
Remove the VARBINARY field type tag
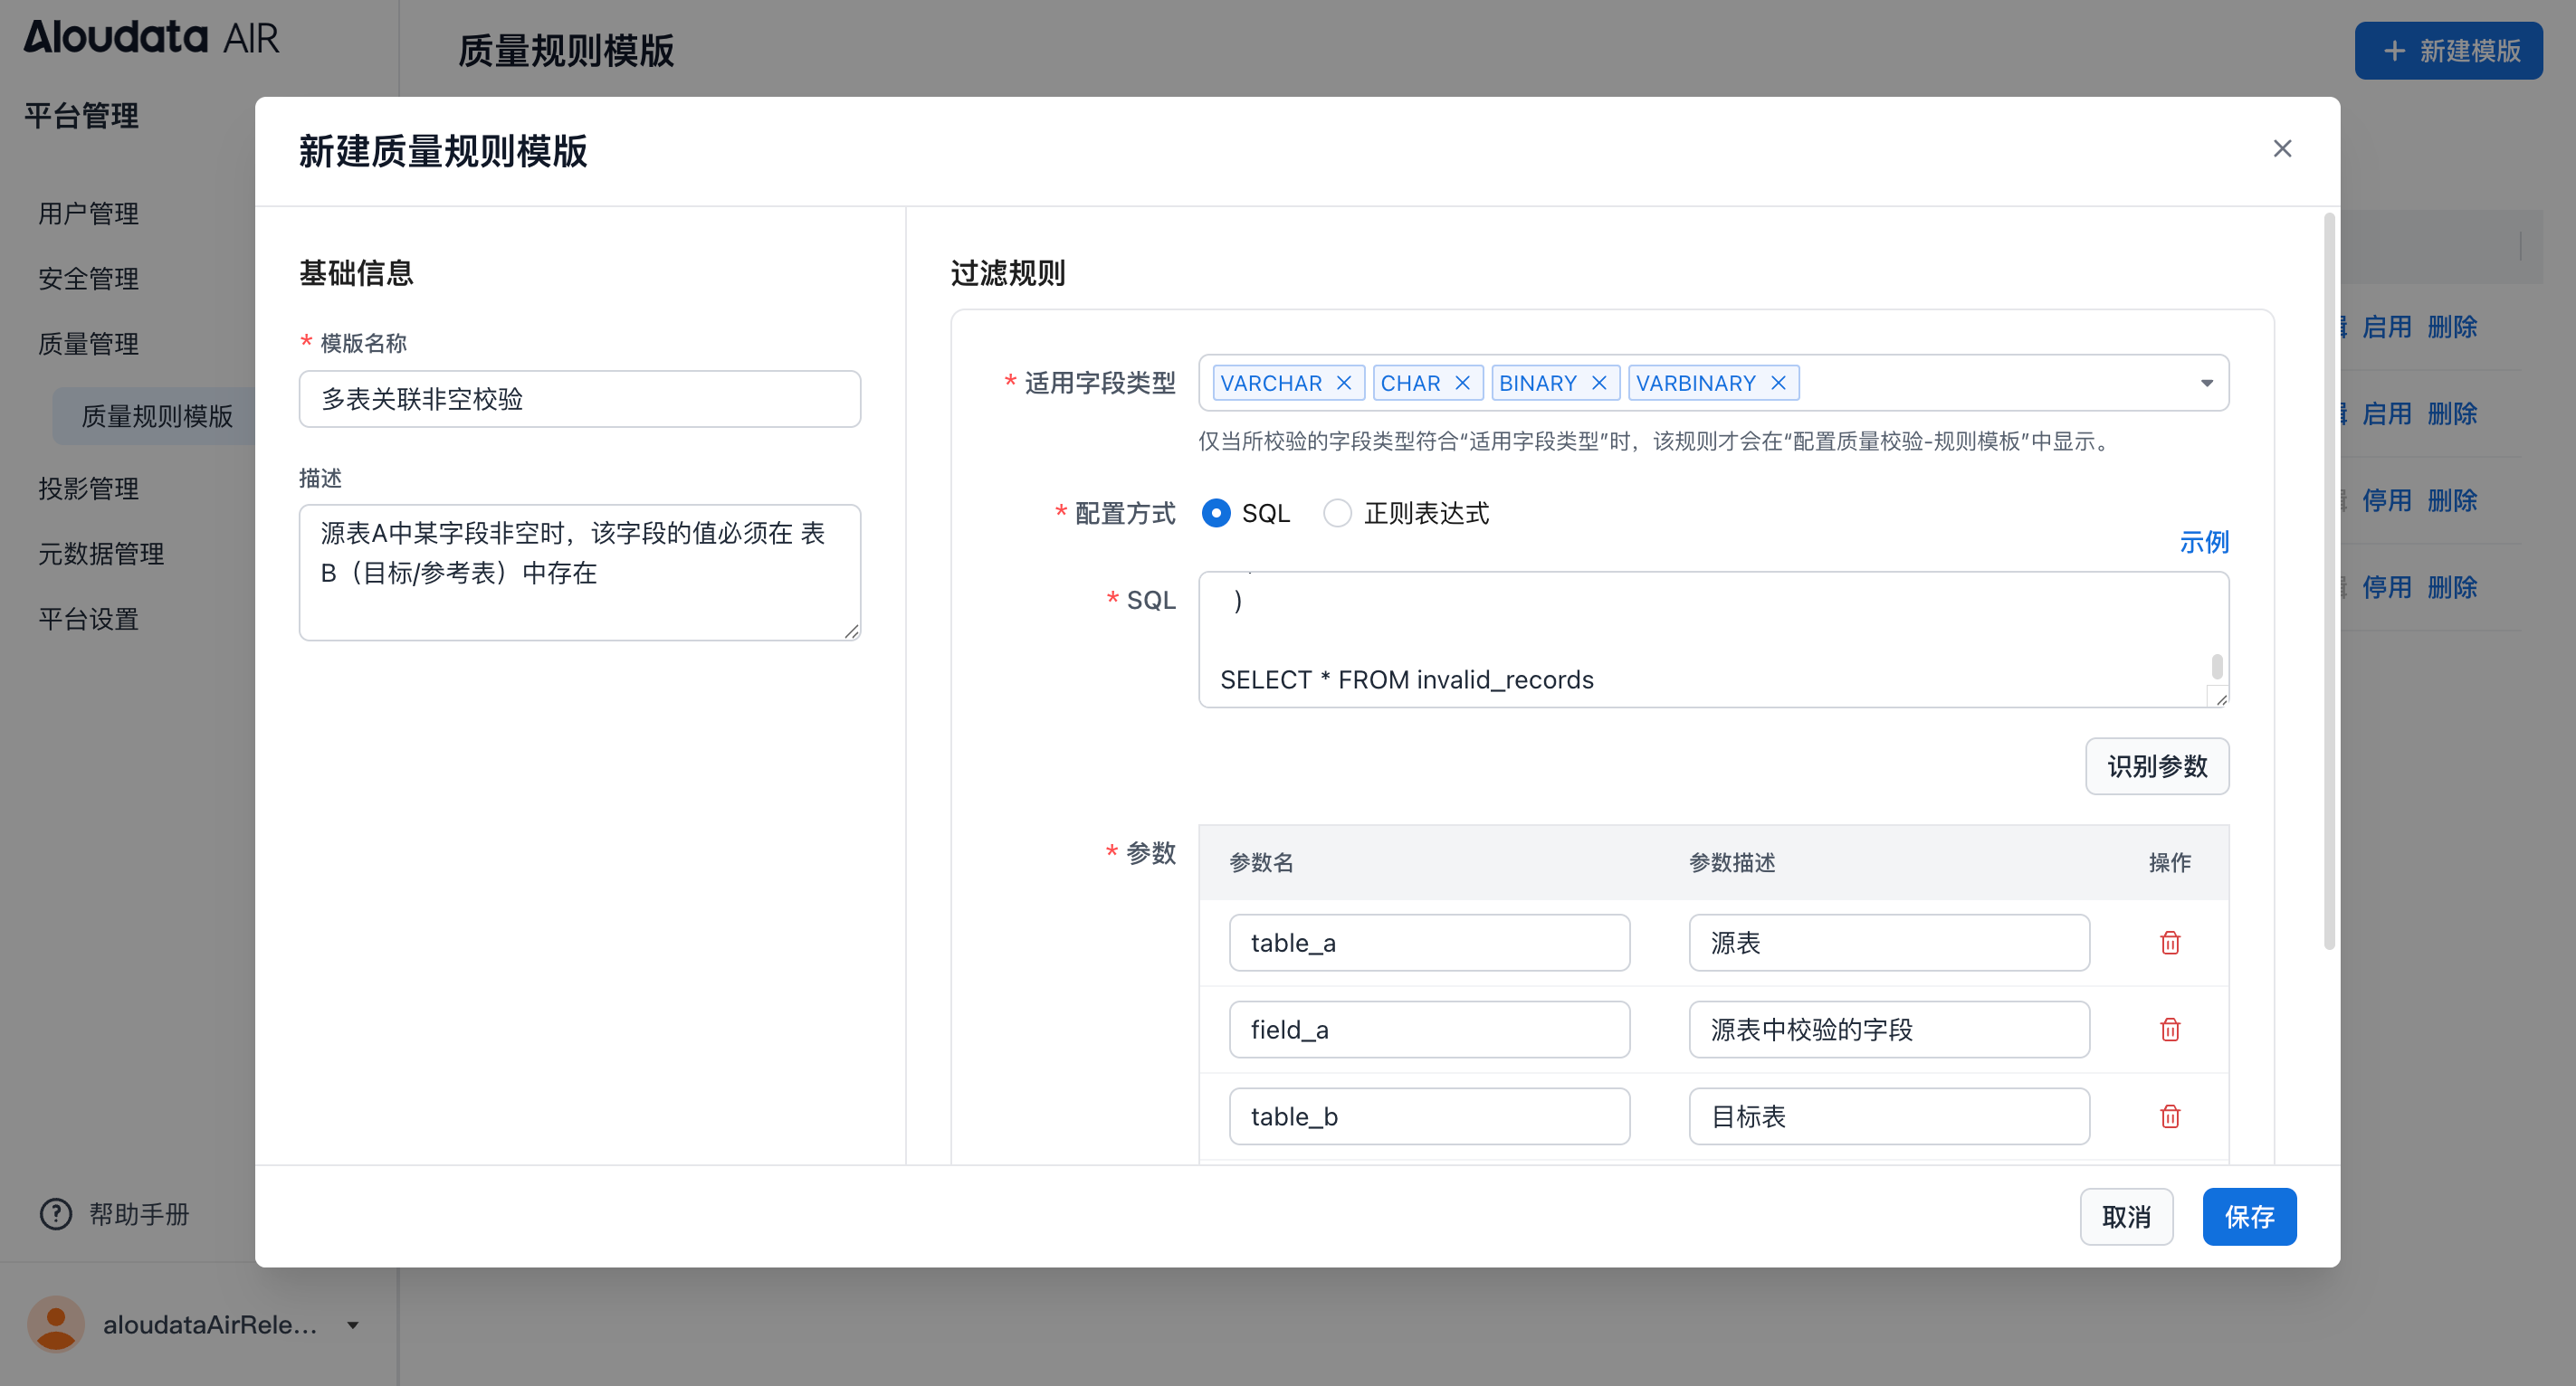point(1778,383)
